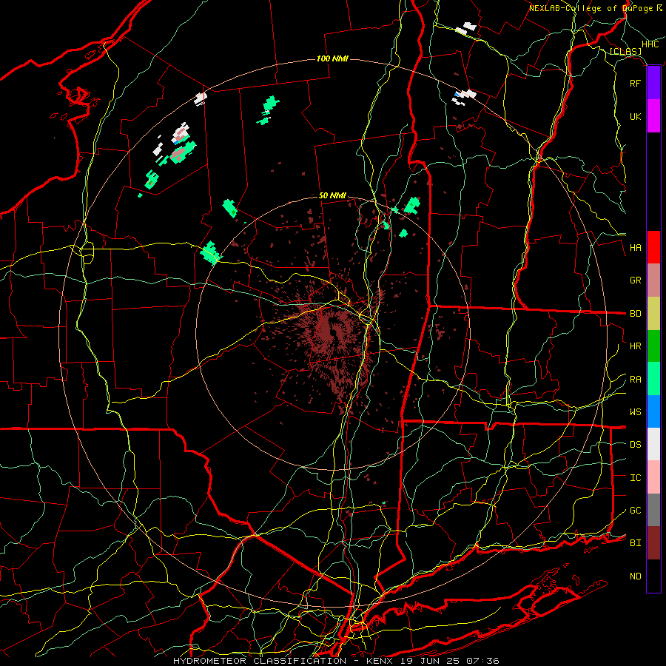
Task: Click the IC light pink legend swatch
Action: (653, 477)
